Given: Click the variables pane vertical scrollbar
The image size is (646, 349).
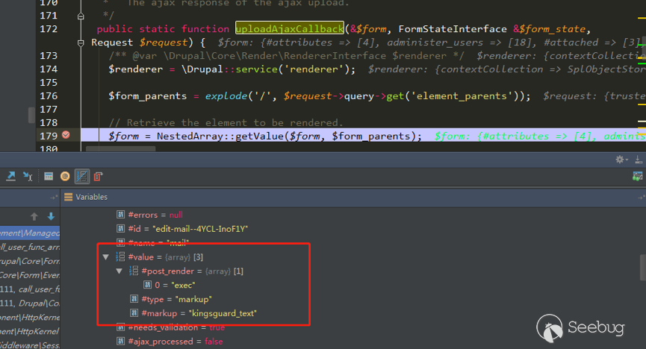Looking at the screenshot, I should [643, 268].
